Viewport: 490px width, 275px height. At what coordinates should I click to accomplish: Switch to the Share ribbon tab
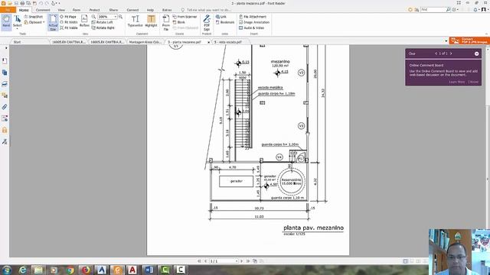point(113,10)
